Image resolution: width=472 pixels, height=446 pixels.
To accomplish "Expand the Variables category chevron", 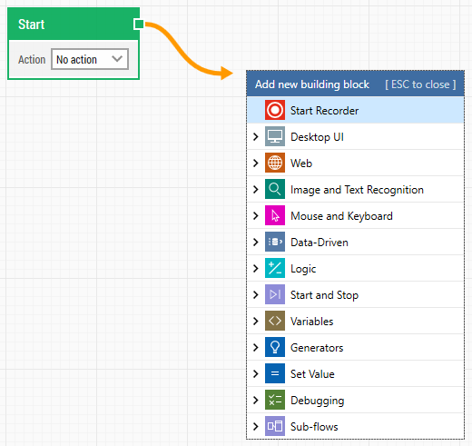I will point(256,321).
